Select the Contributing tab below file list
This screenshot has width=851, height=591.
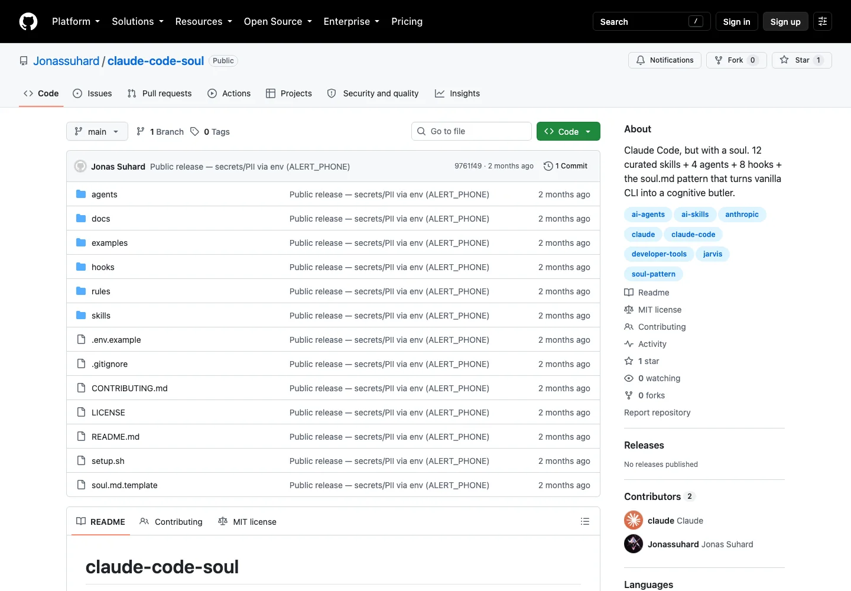click(171, 521)
